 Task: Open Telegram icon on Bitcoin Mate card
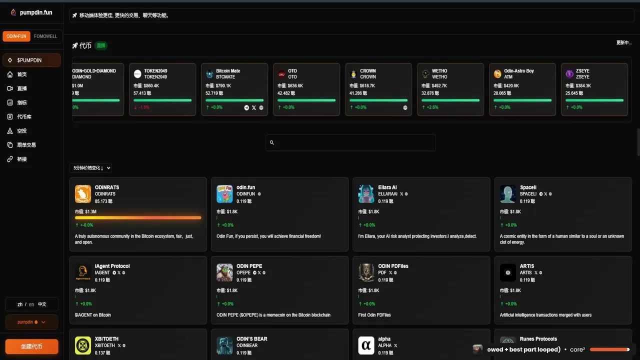(x=246, y=107)
